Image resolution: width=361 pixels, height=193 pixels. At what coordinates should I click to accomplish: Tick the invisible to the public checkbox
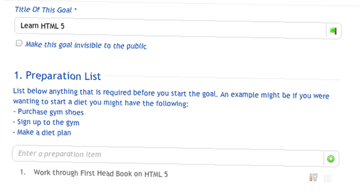19,43
